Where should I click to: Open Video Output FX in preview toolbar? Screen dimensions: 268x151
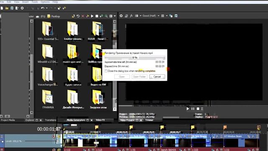(131, 16)
